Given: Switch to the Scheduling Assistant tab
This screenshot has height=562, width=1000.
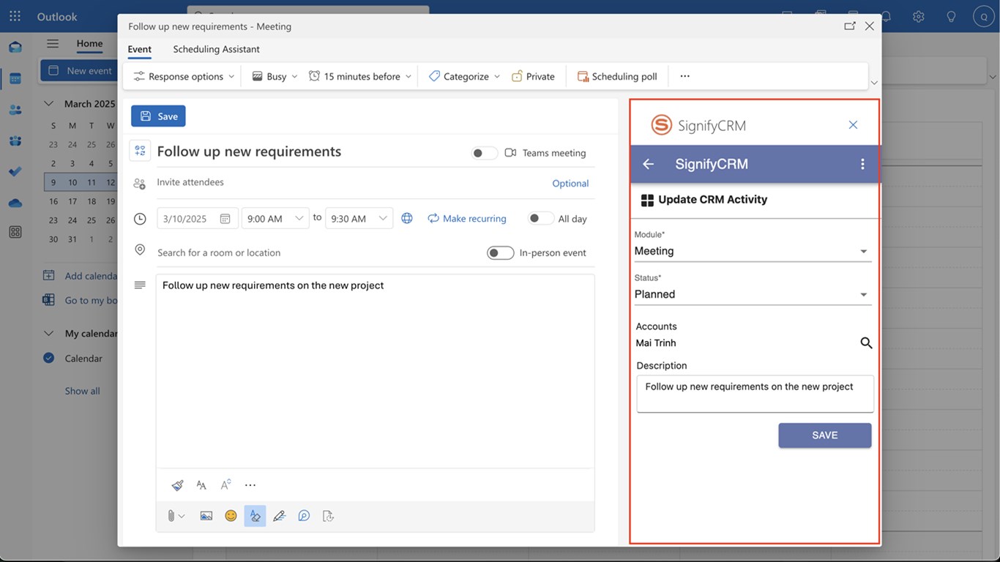Looking at the screenshot, I should (216, 49).
